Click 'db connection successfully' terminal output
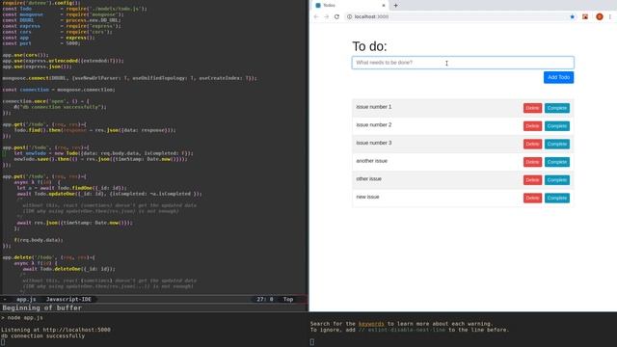 [x=42, y=336]
